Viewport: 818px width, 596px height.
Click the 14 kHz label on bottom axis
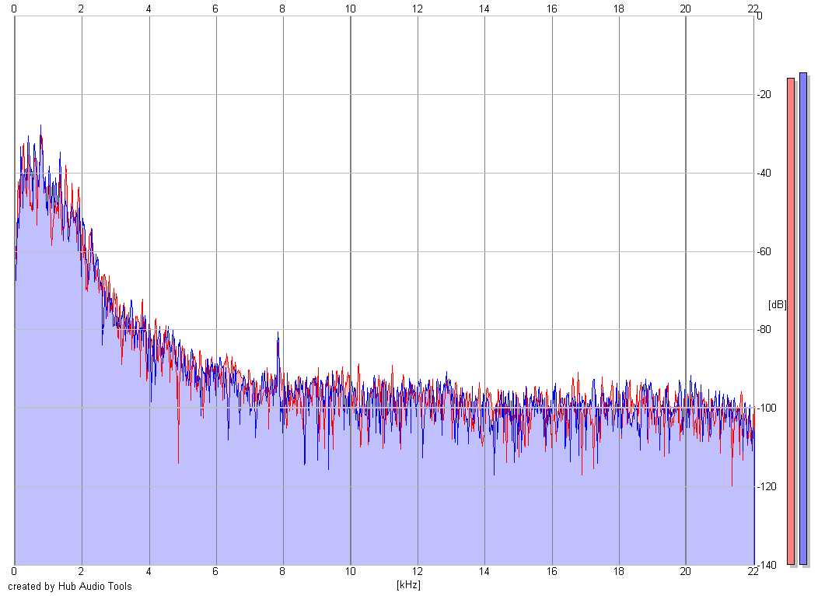tap(484, 571)
